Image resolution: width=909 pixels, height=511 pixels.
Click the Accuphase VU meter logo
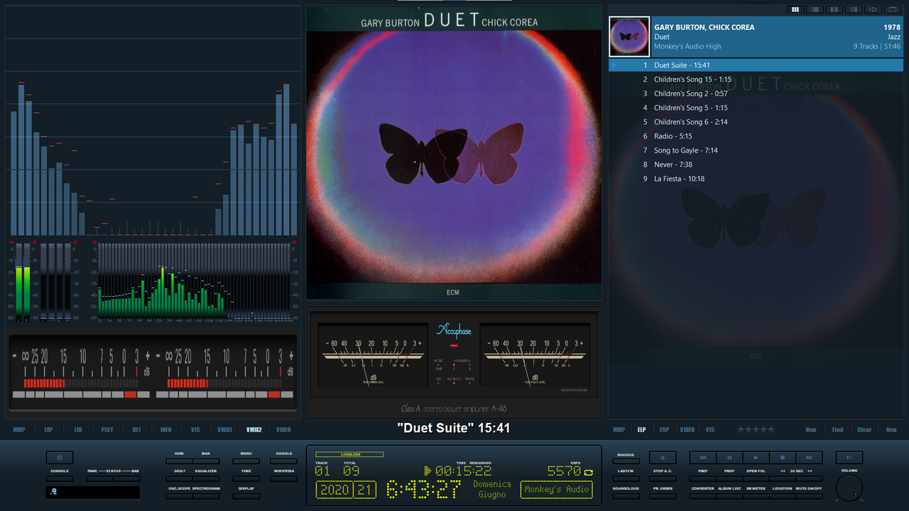point(454,331)
